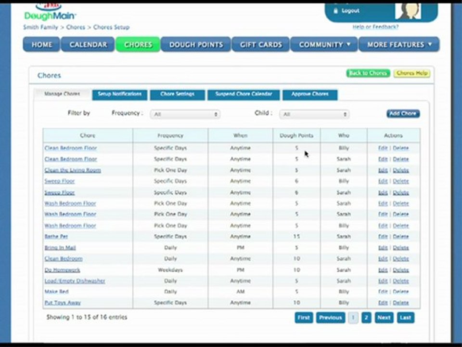Open the Approve Chores tab
Image resolution: width=462 pixels, height=347 pixels.
(x=310, y=94)
